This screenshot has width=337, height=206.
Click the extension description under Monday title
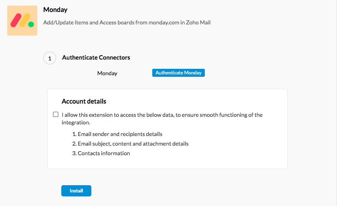127,22
